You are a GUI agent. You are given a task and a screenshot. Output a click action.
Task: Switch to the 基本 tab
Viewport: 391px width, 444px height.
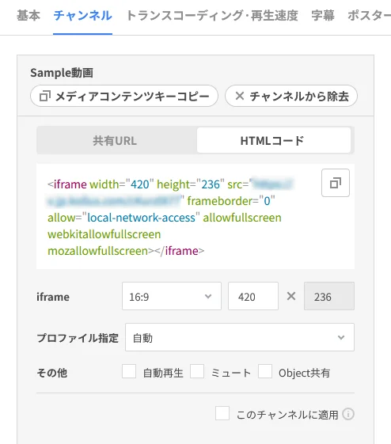click(x=28, y=16)
